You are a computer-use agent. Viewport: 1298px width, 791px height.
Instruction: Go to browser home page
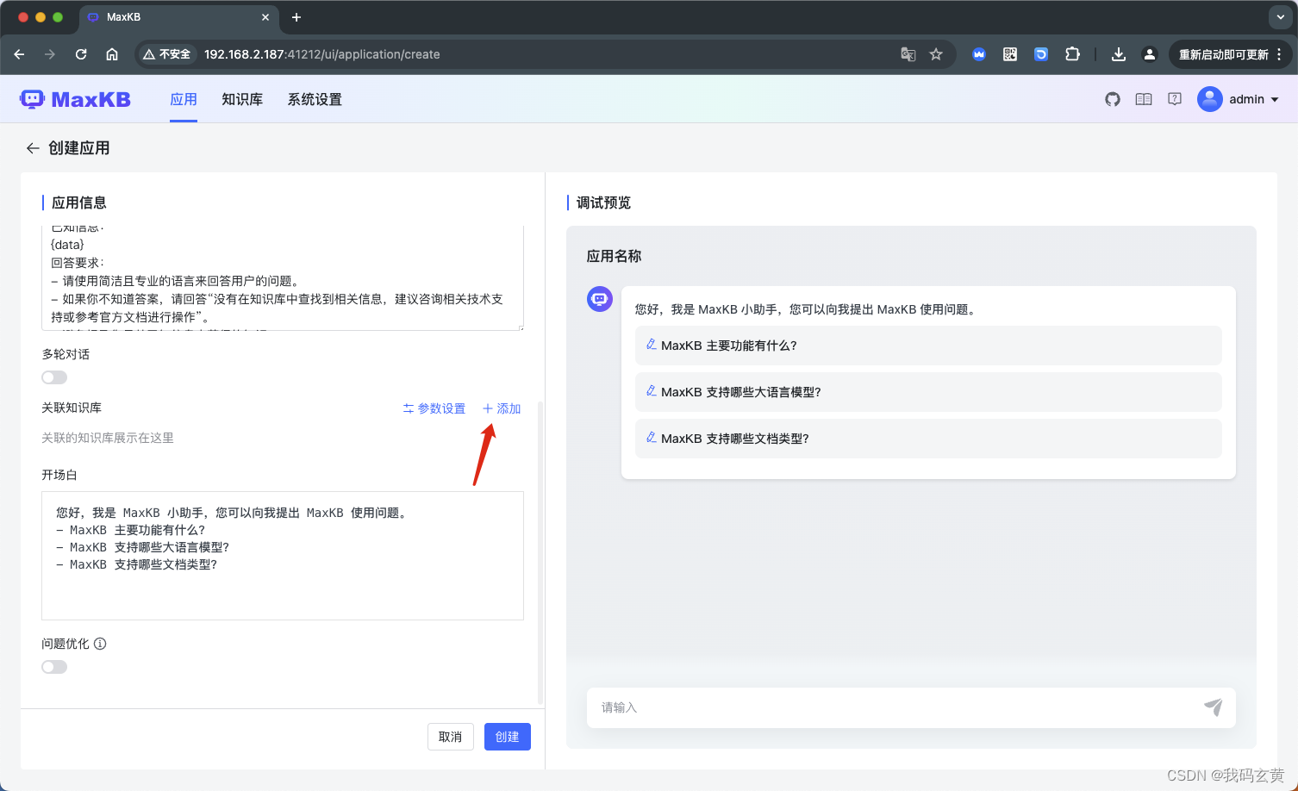click(x=112, y=54)
